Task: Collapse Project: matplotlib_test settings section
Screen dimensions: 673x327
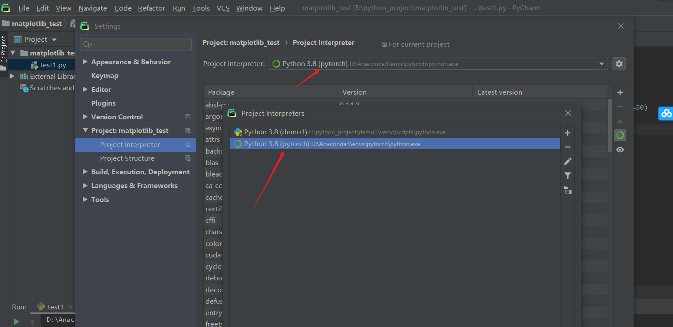Action: click(85, 131)
